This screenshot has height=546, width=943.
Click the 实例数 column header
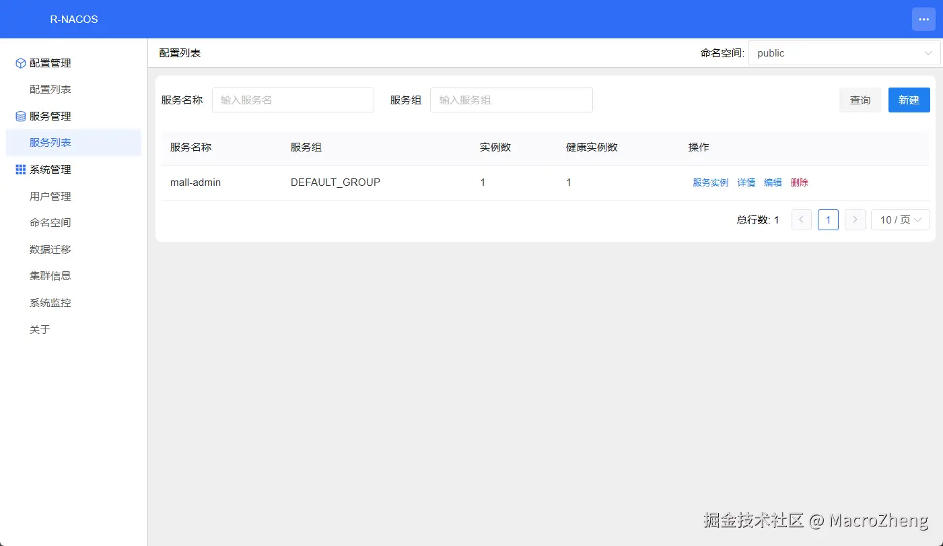[495, 147]
